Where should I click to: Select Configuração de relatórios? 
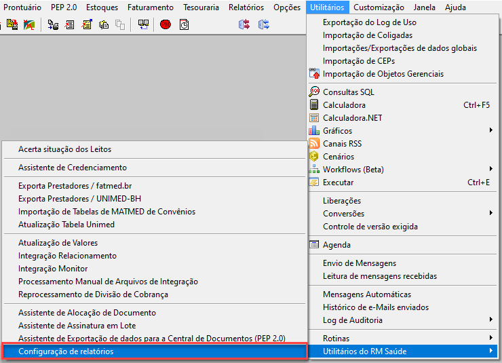click(155, 351)
